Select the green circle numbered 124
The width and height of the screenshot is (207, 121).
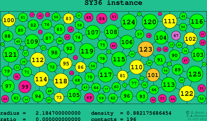coord(129,22)
